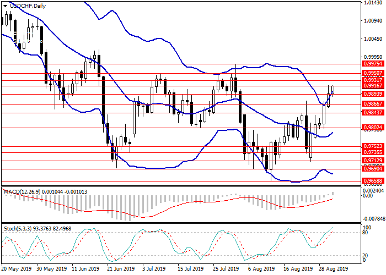Click the 6 Aug 2019 date label
Image resolution: width=386 pixels, height=275 pixels.
pyautogui.click(x=261, y=269)
